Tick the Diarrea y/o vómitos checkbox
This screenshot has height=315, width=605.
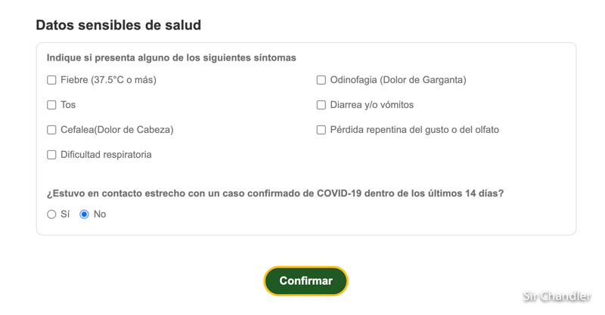coord(321,105)
